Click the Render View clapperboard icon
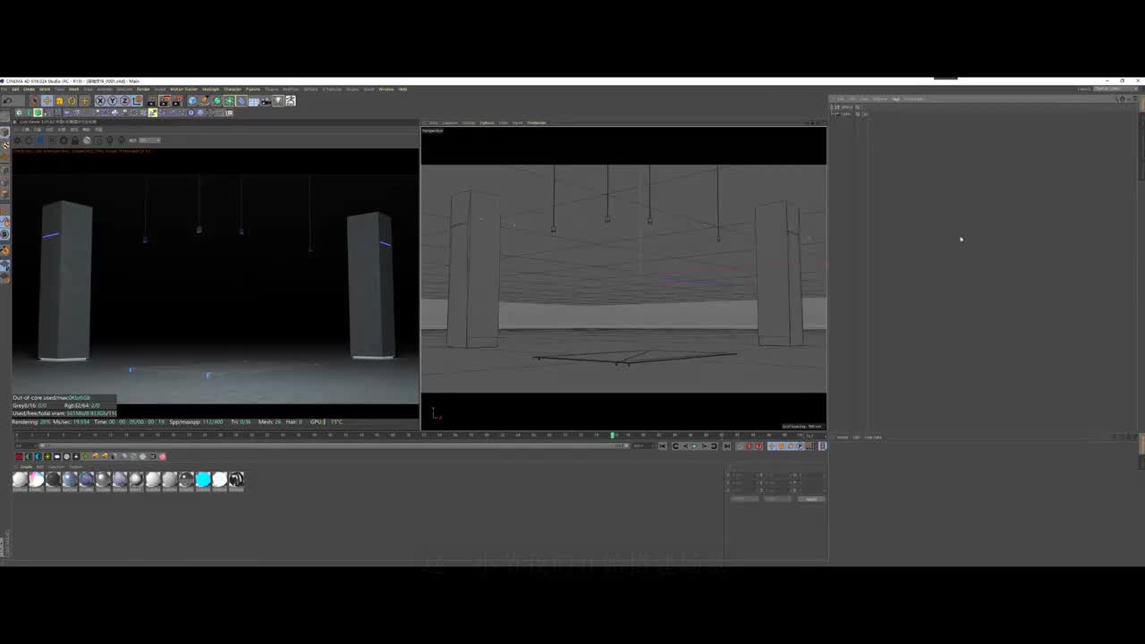The width and height of the screenshot is (1145, 644). pos(152,100)
